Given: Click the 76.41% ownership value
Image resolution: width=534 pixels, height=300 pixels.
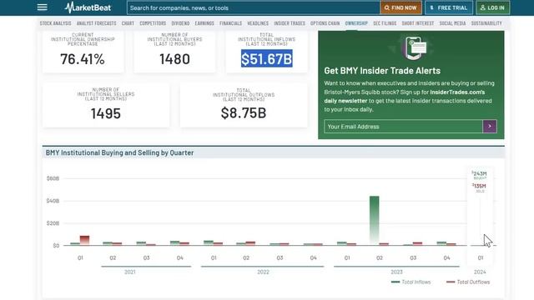Looking at the screenshot, I should tap(83, 59).
